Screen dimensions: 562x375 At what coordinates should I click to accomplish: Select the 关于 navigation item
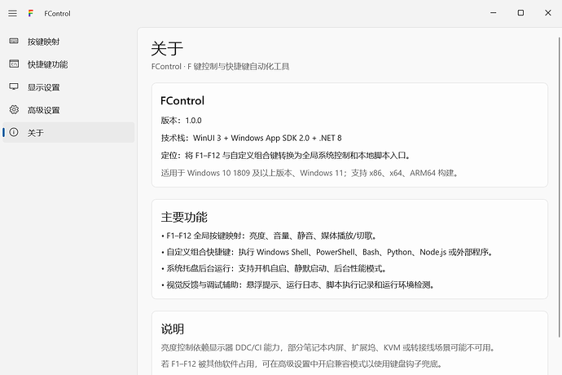point(68,132)
